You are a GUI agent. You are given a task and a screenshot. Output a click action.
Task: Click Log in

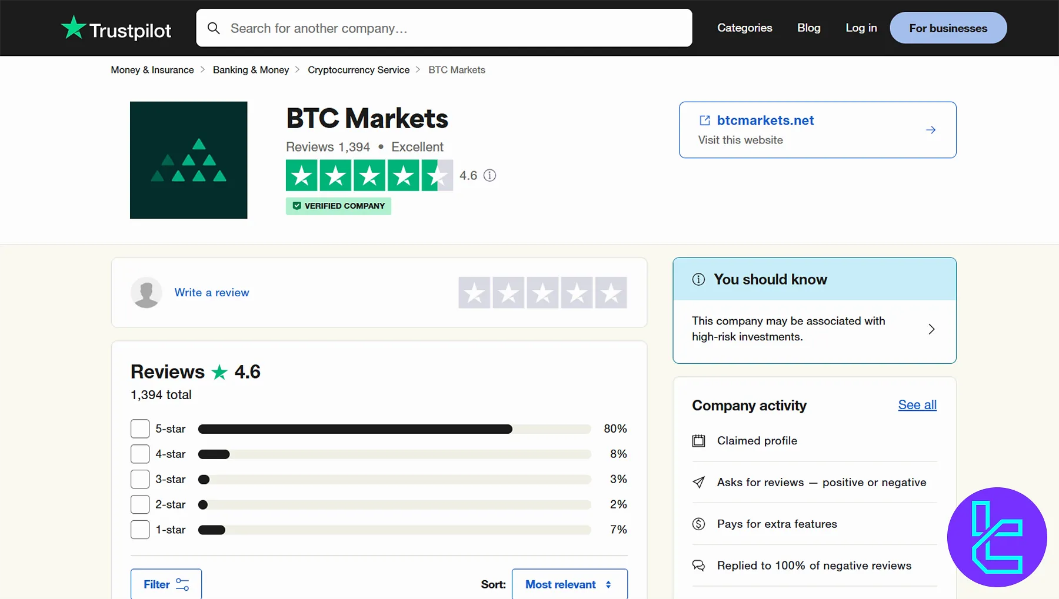[861, 28]
